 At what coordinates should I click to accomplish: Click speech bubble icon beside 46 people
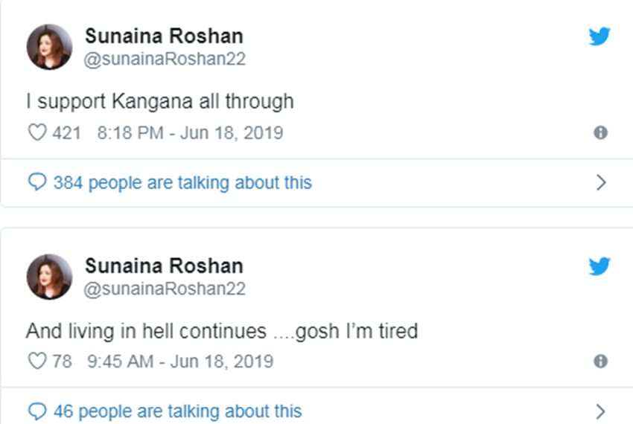(x=37, y=411)
